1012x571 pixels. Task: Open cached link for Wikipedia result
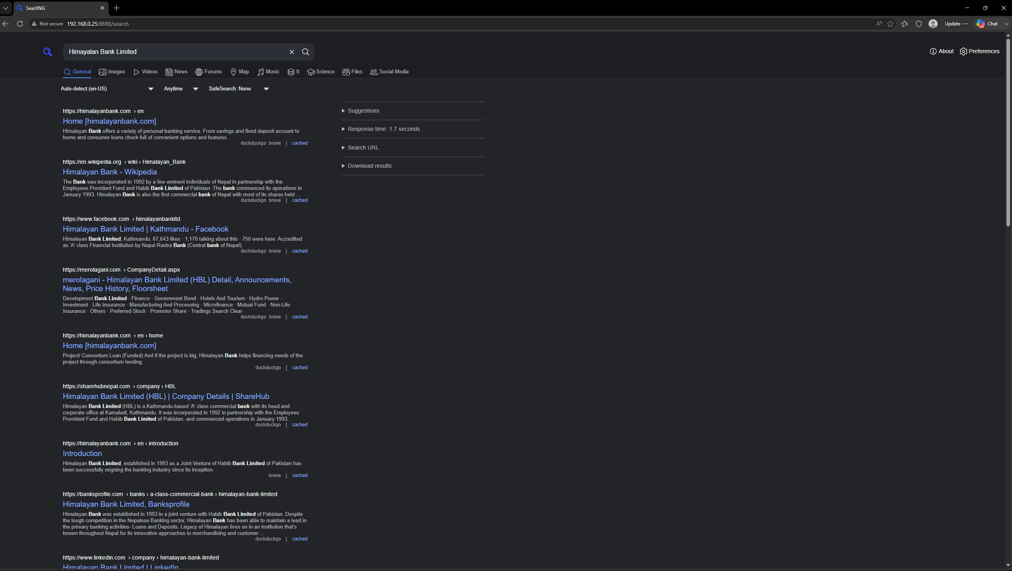pyautogui.click(x=300, y=201)
